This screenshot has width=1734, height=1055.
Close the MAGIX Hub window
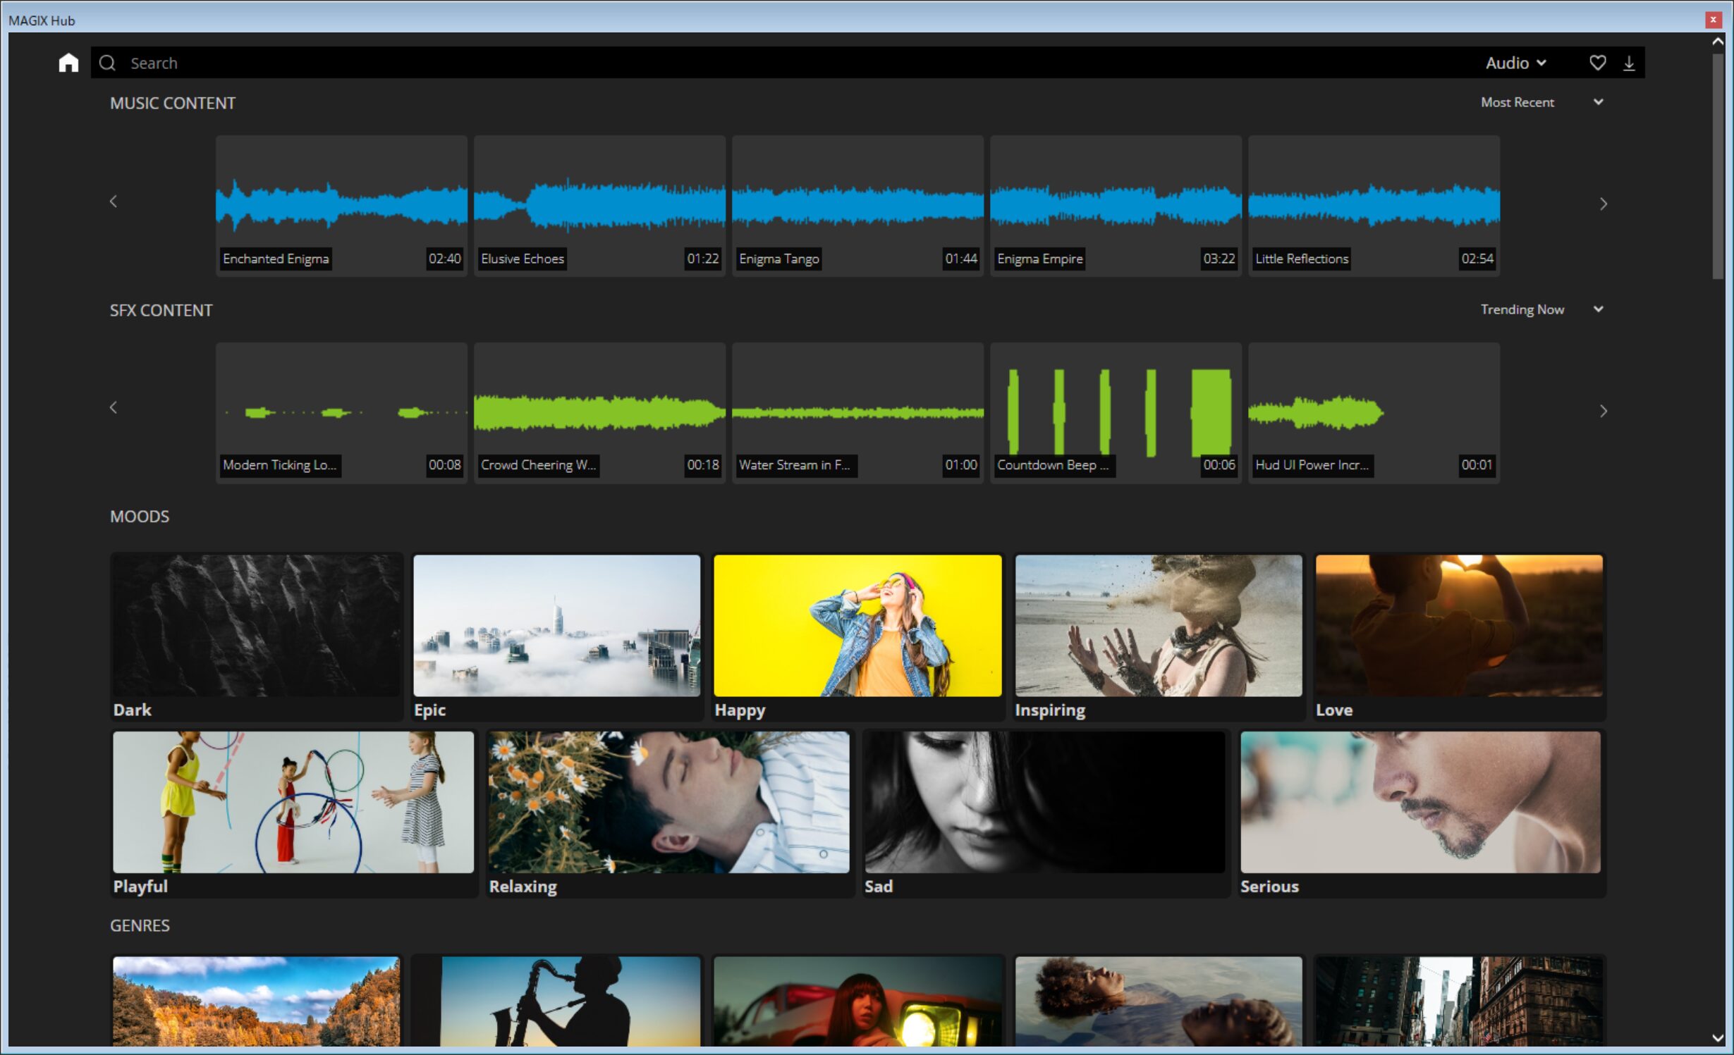1713,20
